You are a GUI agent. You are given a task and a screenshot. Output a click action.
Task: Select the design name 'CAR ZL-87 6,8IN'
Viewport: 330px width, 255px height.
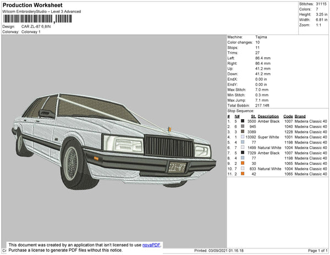[36, 27]
